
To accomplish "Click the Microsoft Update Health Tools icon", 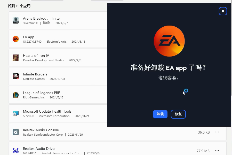I will [16, 113].
